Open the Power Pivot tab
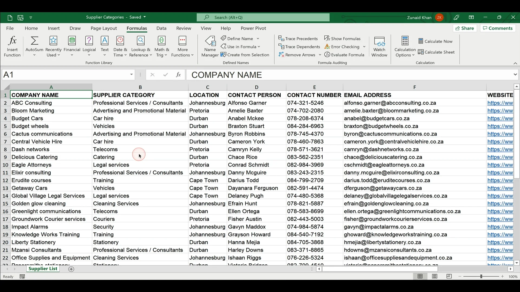The height and width of the screenshot is (292, 520). [x=253, y=28]
